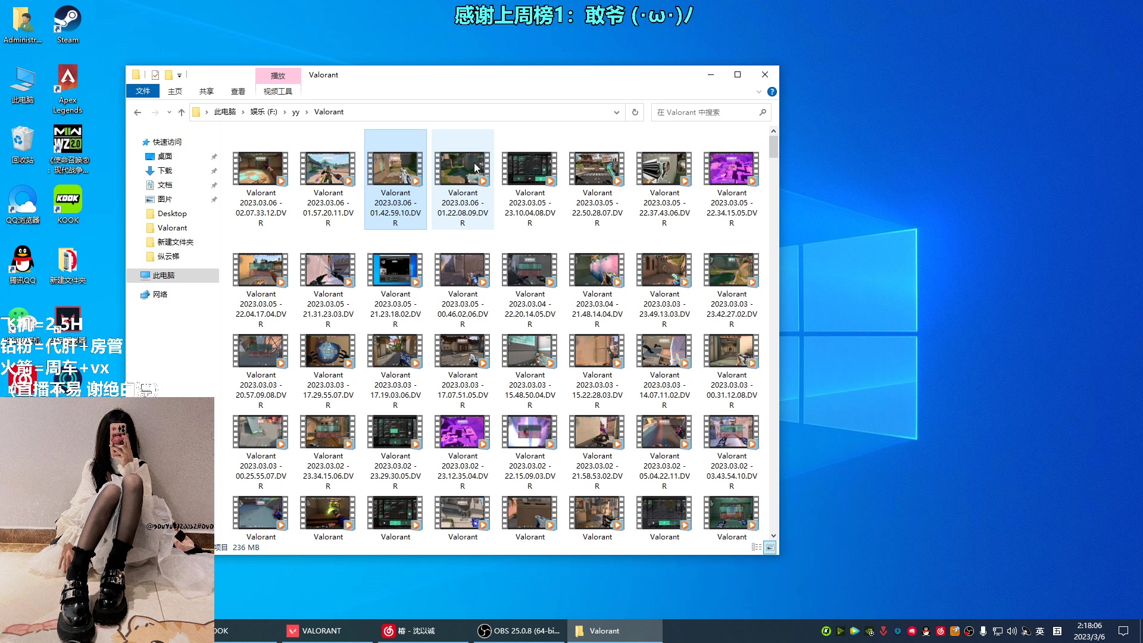Select video 2023.03.03 - 17.29.55.07.DVR

point(328,372)
